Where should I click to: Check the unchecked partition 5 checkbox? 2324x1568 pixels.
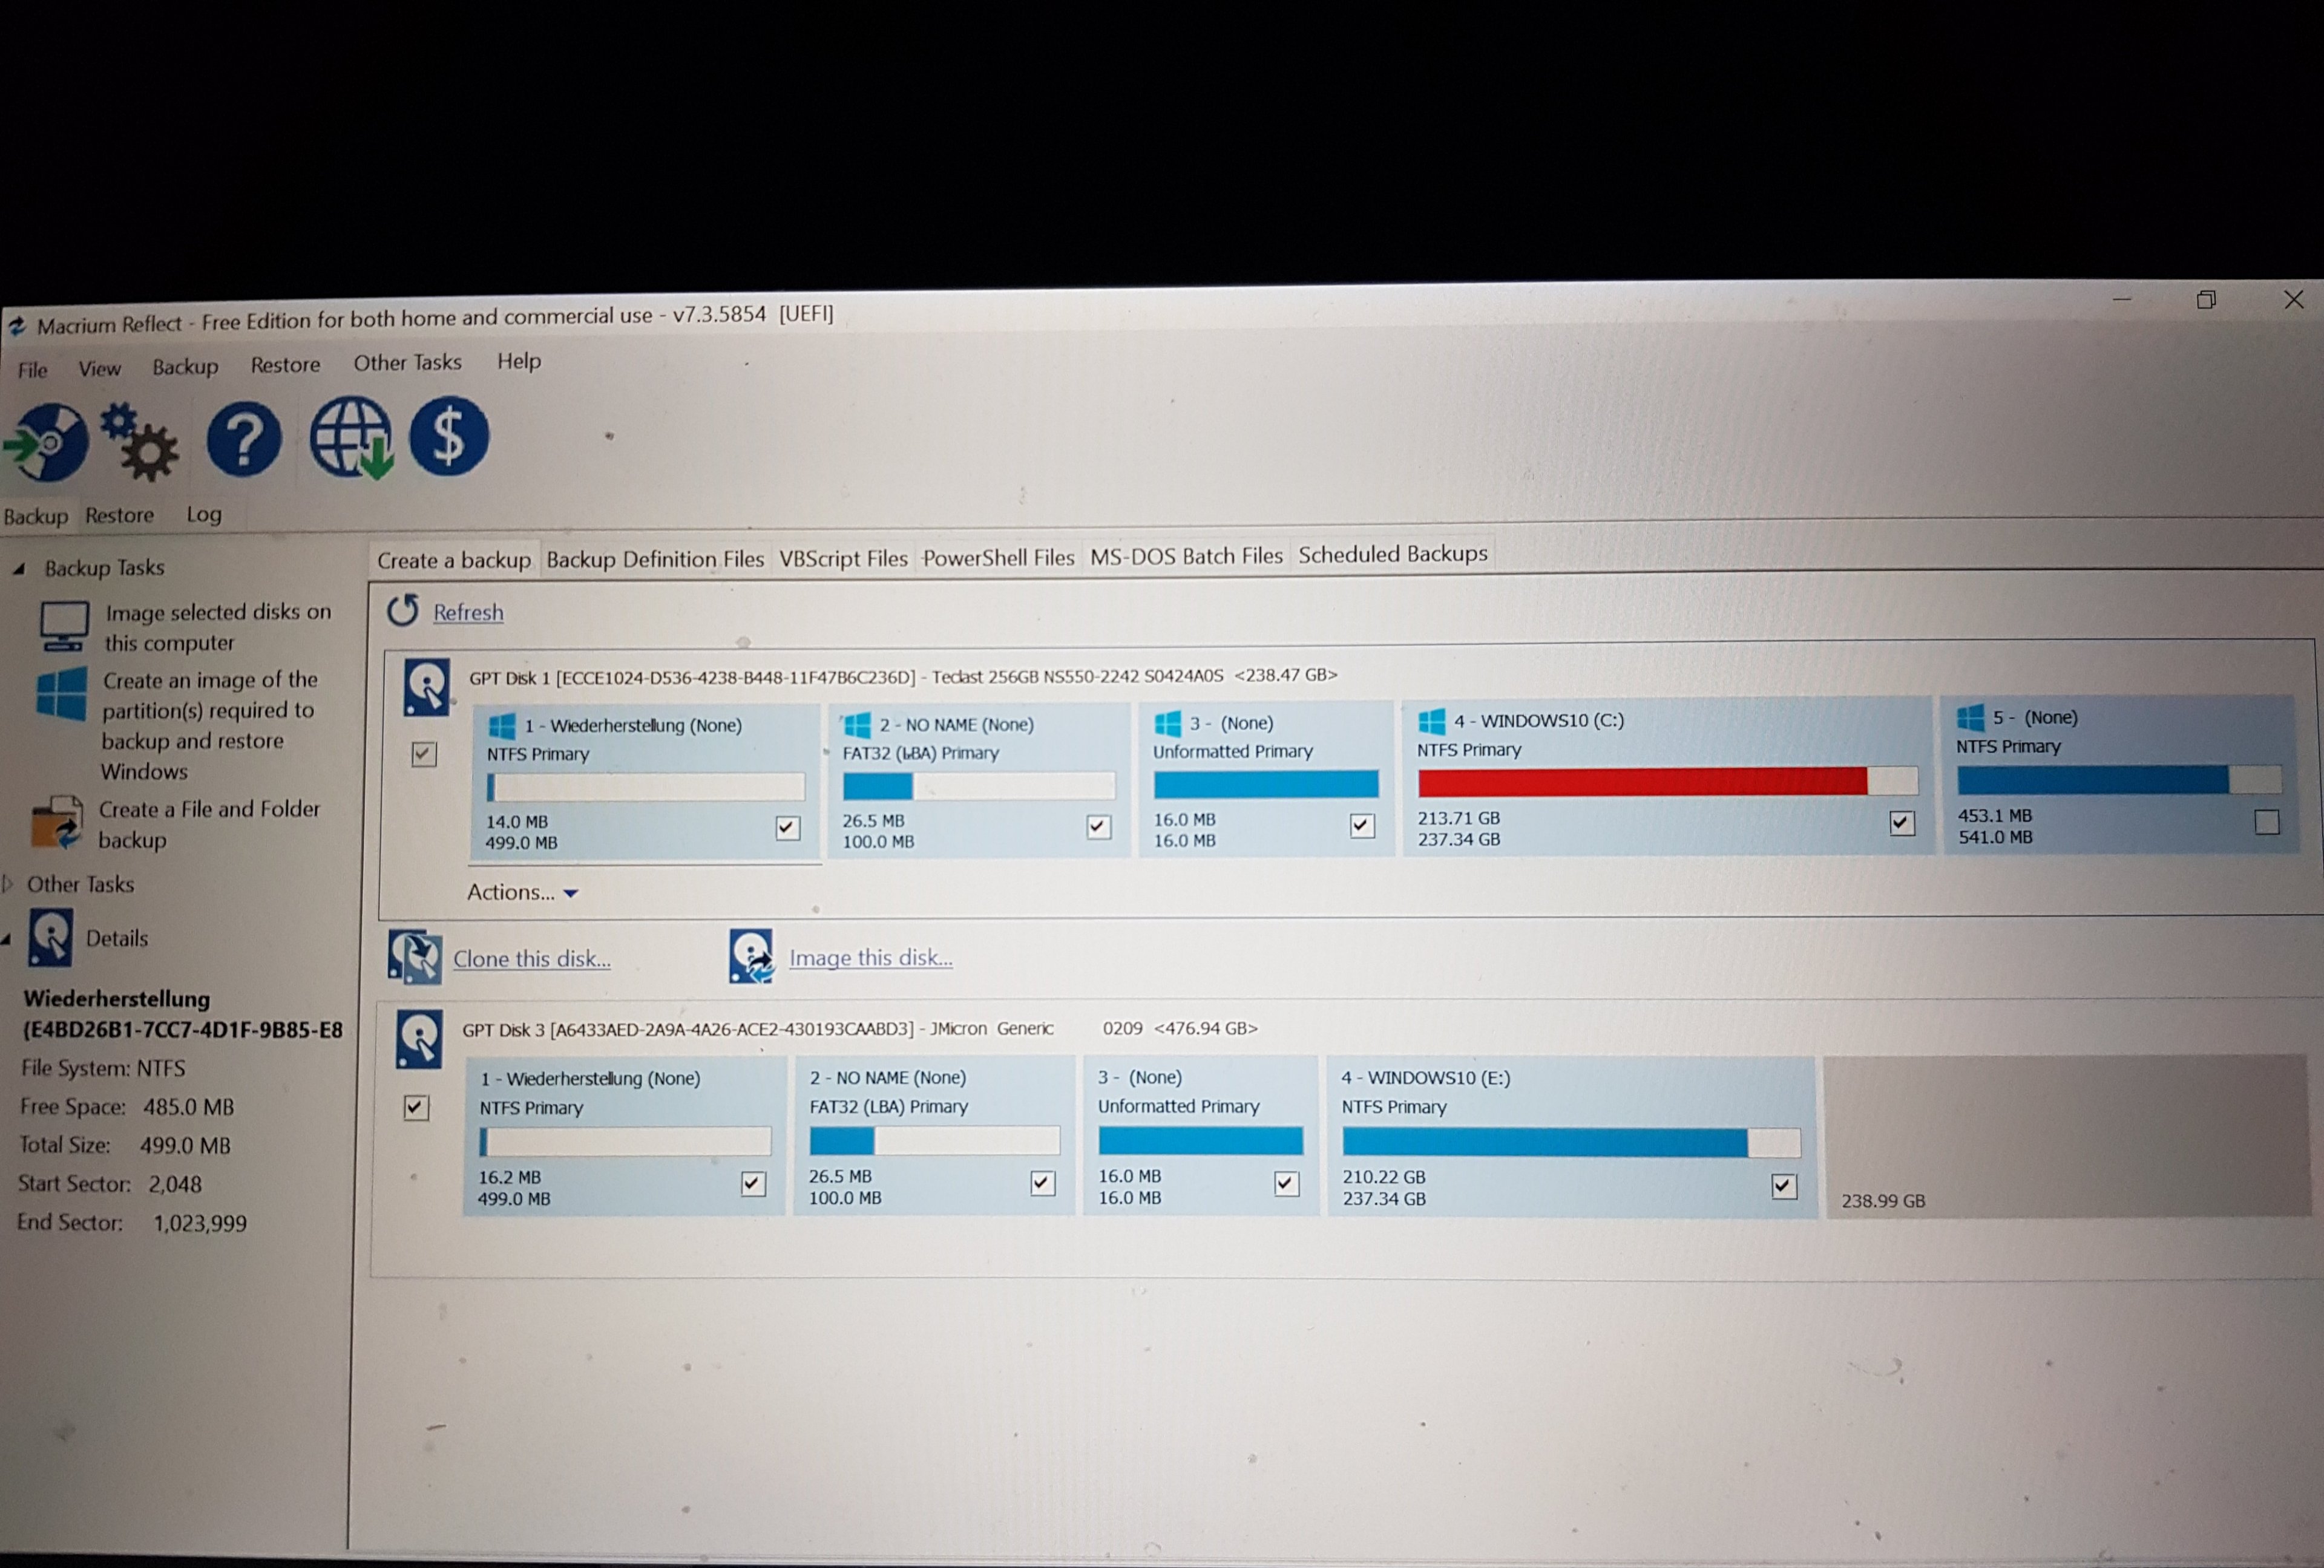pos(2267,823)
